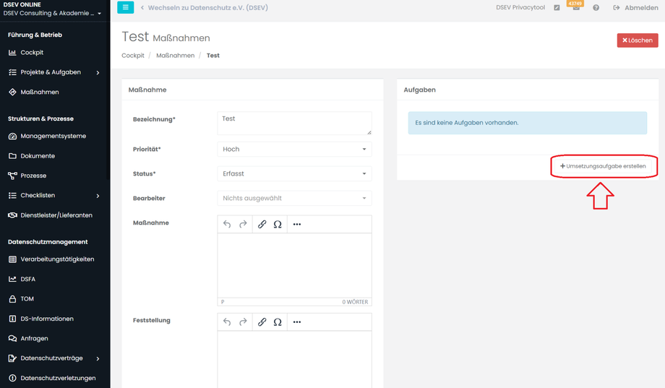
Task: Click the red Löschen button
Action: [637, 40]
